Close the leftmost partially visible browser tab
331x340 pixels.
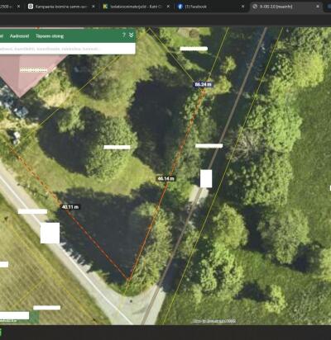click(x=18, y=7)
